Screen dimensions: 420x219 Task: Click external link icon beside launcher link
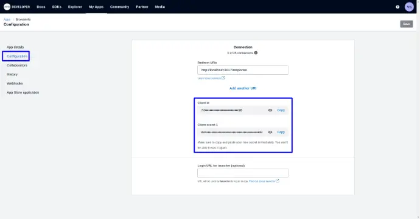pyautogui.click(x=278, y=181)
